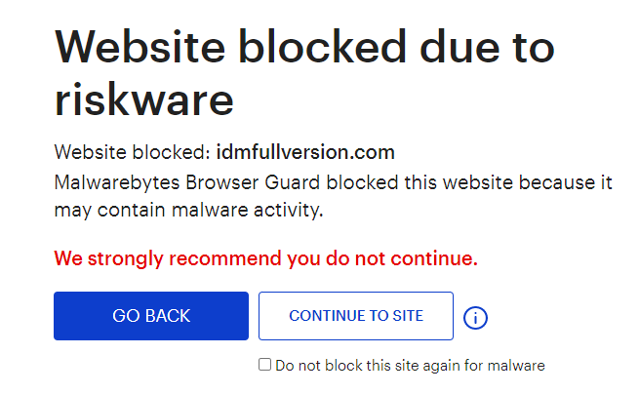
Task: Click the blue GO BACK button
Action: (151, 316)
